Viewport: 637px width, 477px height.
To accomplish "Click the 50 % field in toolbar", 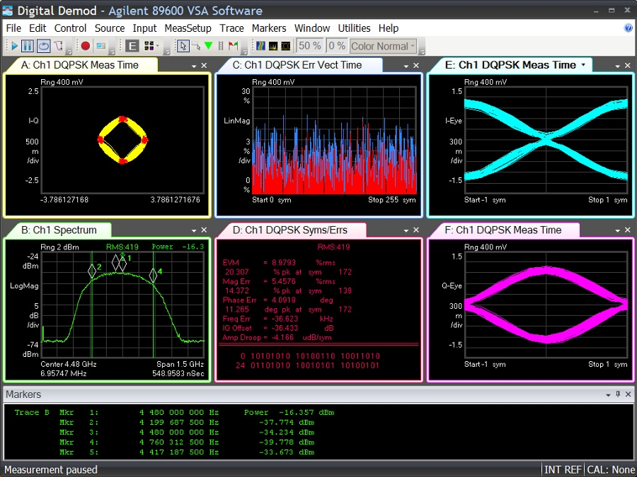I will pyautogui.click(x=309, y=46).
